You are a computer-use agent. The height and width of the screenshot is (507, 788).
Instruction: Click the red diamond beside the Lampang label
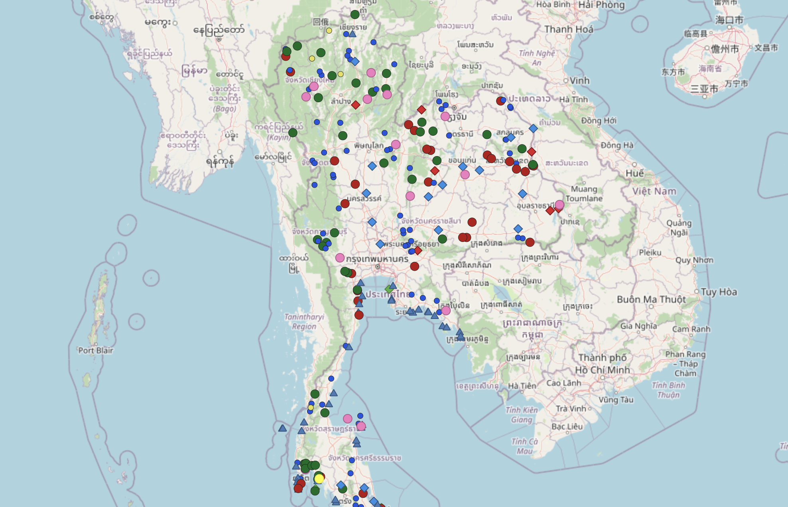(x=356, y=105)
